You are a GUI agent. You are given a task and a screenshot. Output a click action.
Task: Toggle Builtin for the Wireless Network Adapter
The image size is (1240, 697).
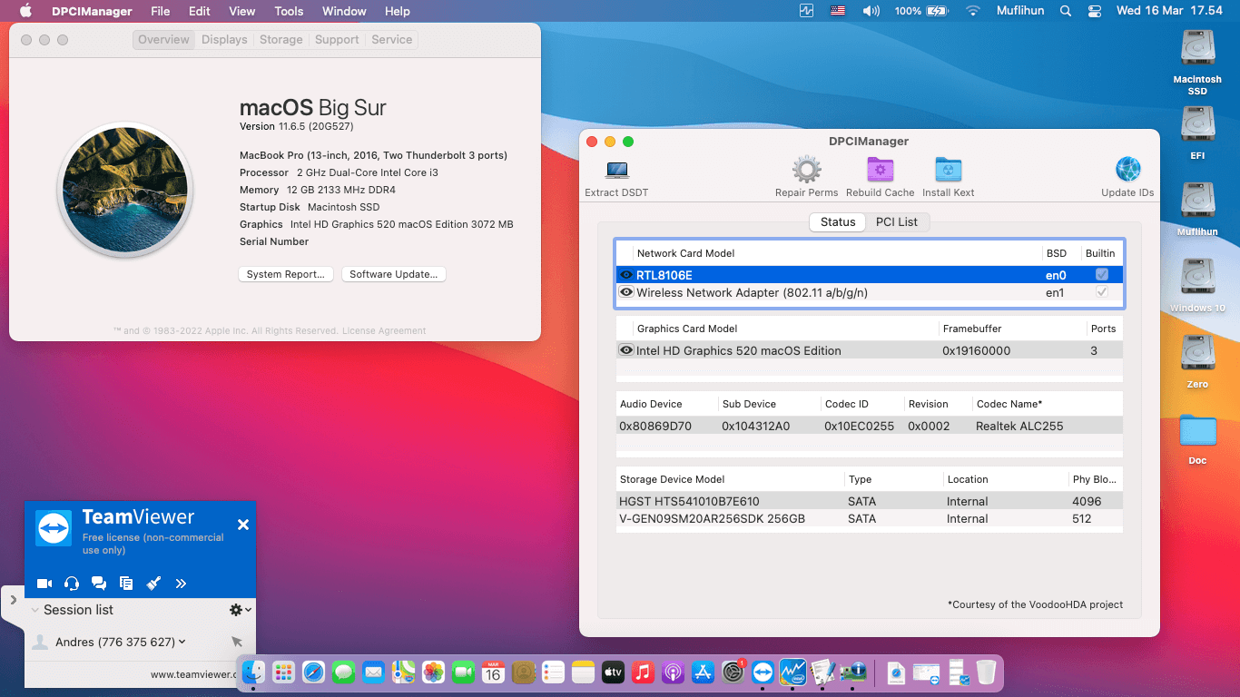pyautogui.click(x=1101, y=291)
